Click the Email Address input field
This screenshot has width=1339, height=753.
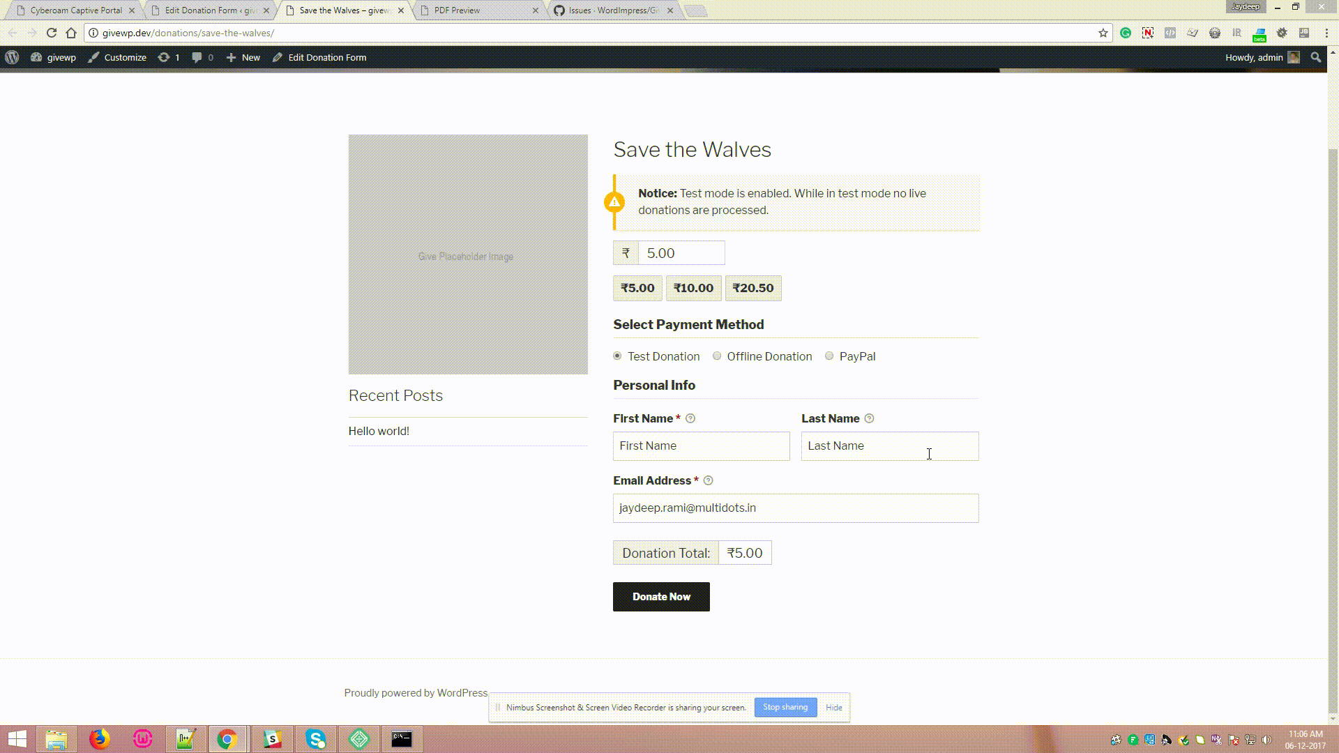(796, 508)
